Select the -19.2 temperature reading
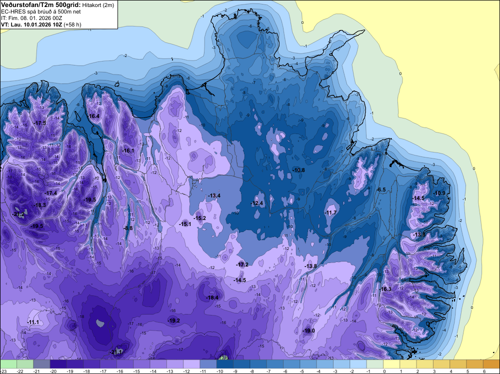Viewport: 500px width, 374px height. click(174, 320)
